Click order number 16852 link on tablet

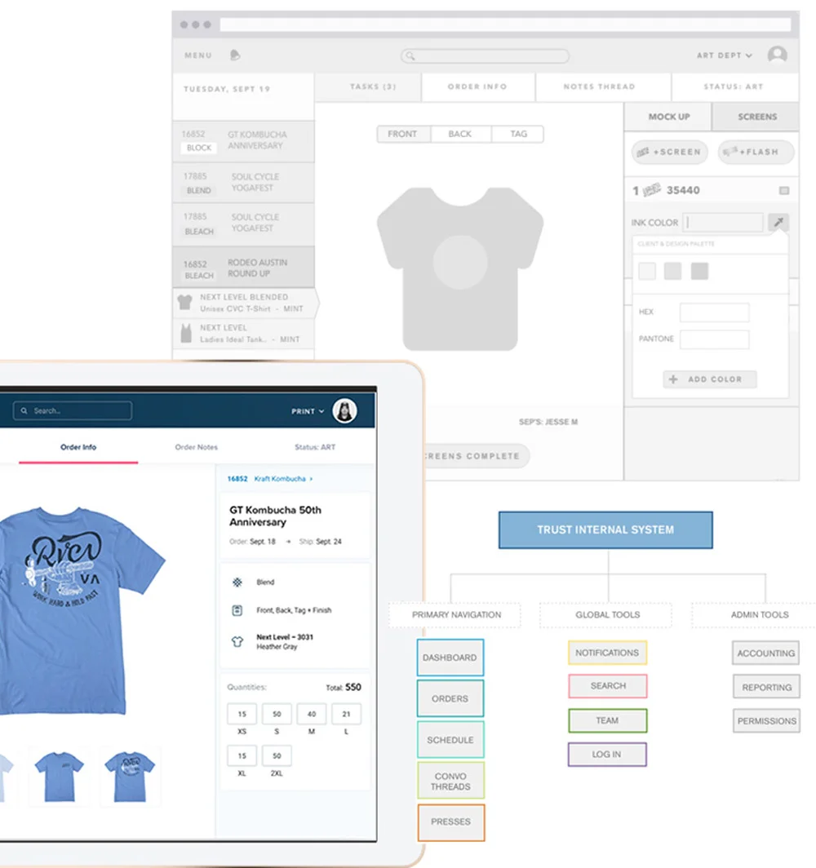pyautogui.click(x=237, y=479)
